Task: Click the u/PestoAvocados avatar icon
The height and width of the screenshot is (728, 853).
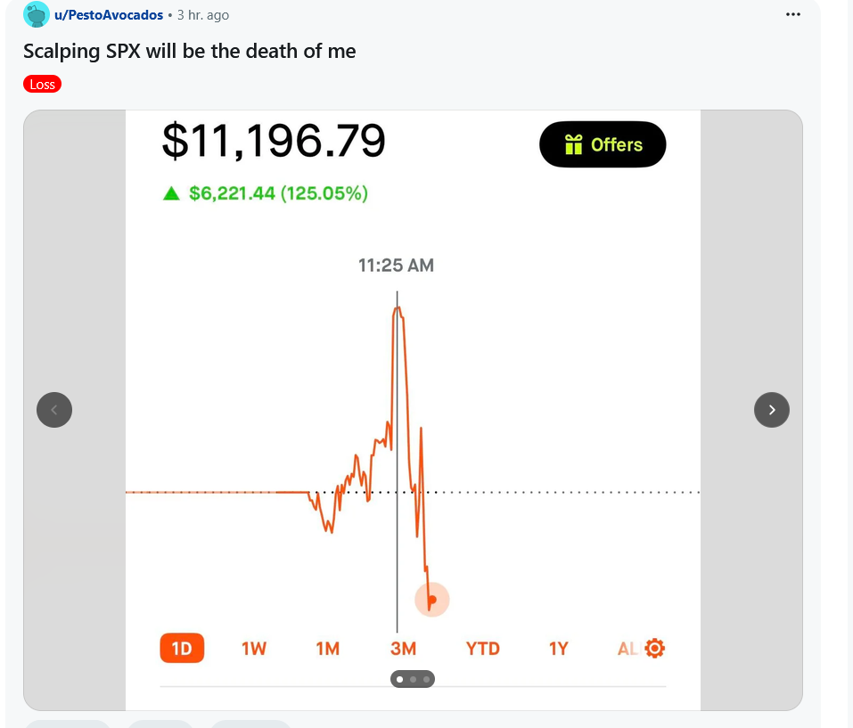Action: coord(36,14)
